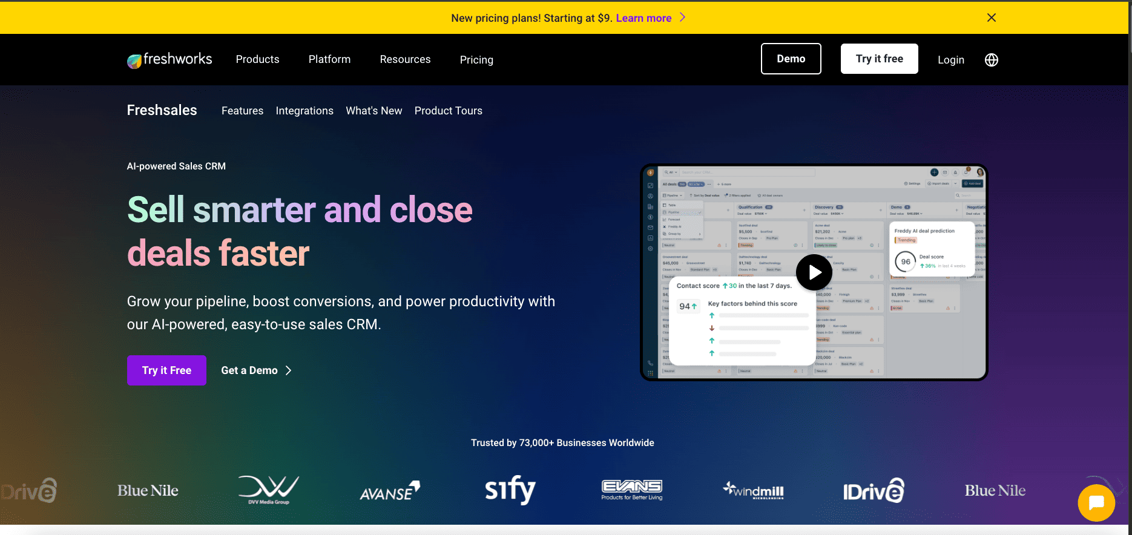Expand the Products menu

click(257, 59)
